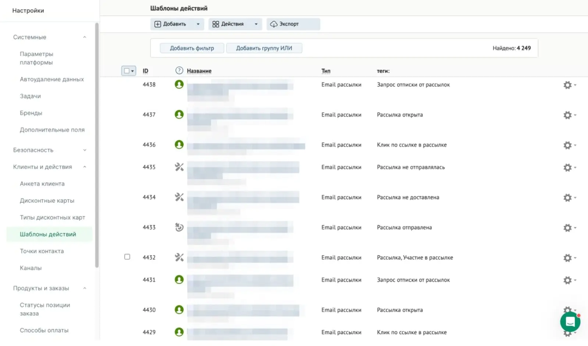This screenshot has width=588, height=346.
Task: Click the Найдено: 4 249 count
Action: pos(512,48)
